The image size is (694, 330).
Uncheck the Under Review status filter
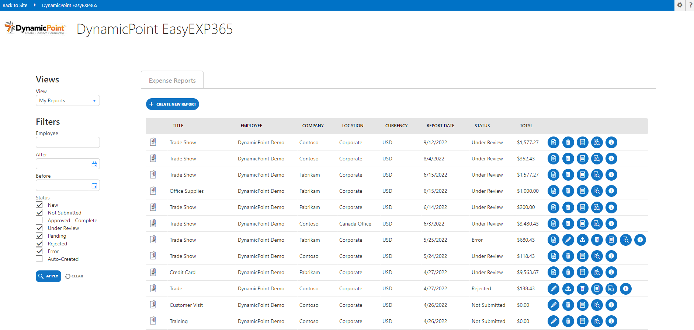[39, 228]
